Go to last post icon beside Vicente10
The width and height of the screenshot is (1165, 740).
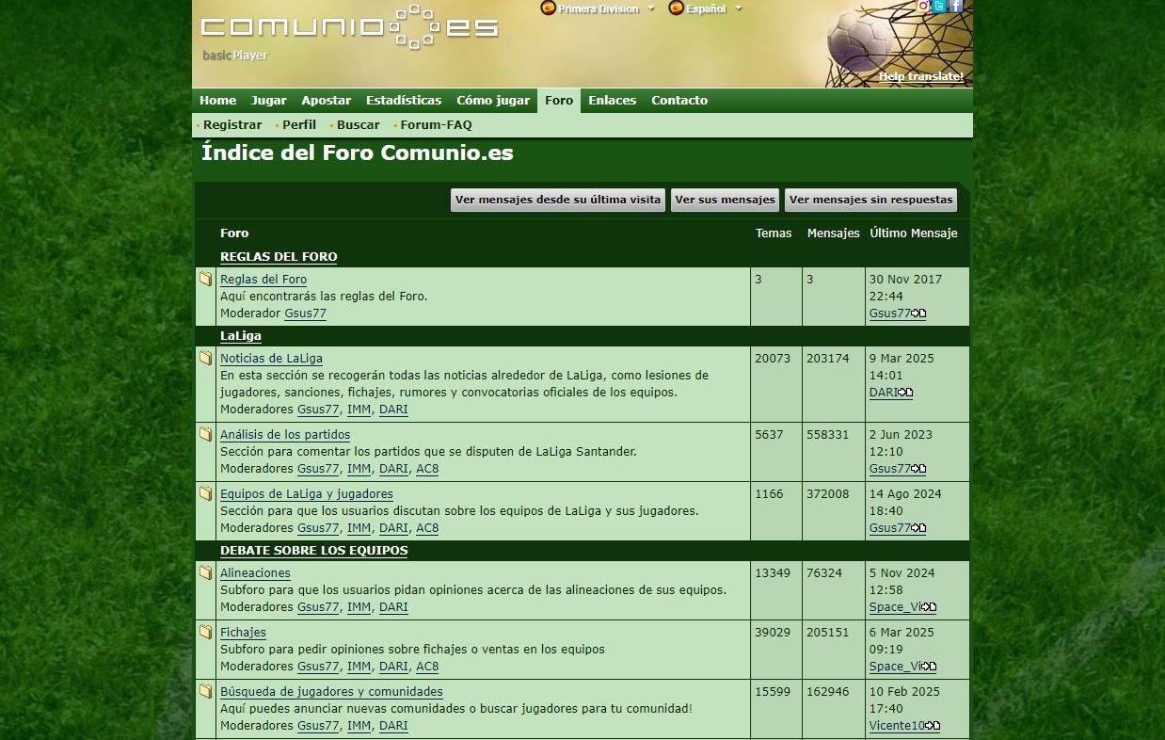click(x=933, y=726)
